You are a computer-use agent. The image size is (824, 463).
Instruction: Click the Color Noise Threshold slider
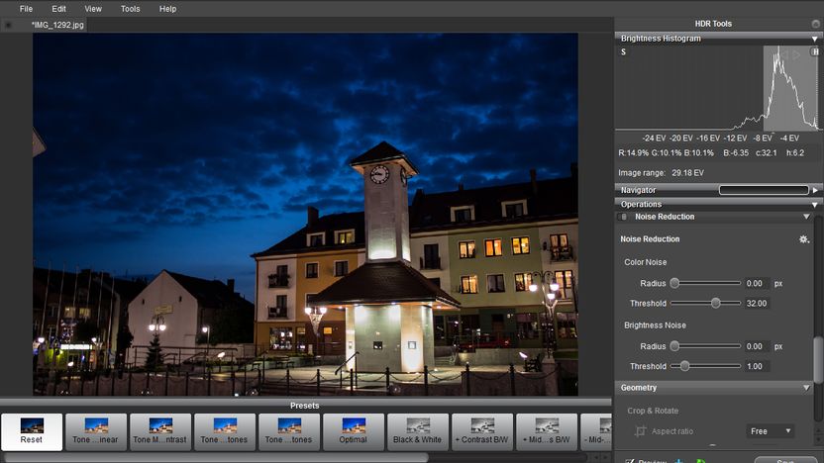click(705, 304)
